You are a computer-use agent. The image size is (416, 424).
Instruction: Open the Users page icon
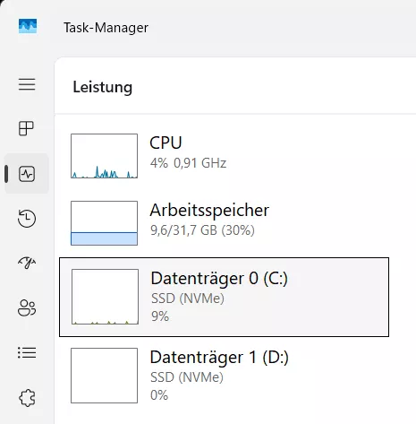pos(27,307)
